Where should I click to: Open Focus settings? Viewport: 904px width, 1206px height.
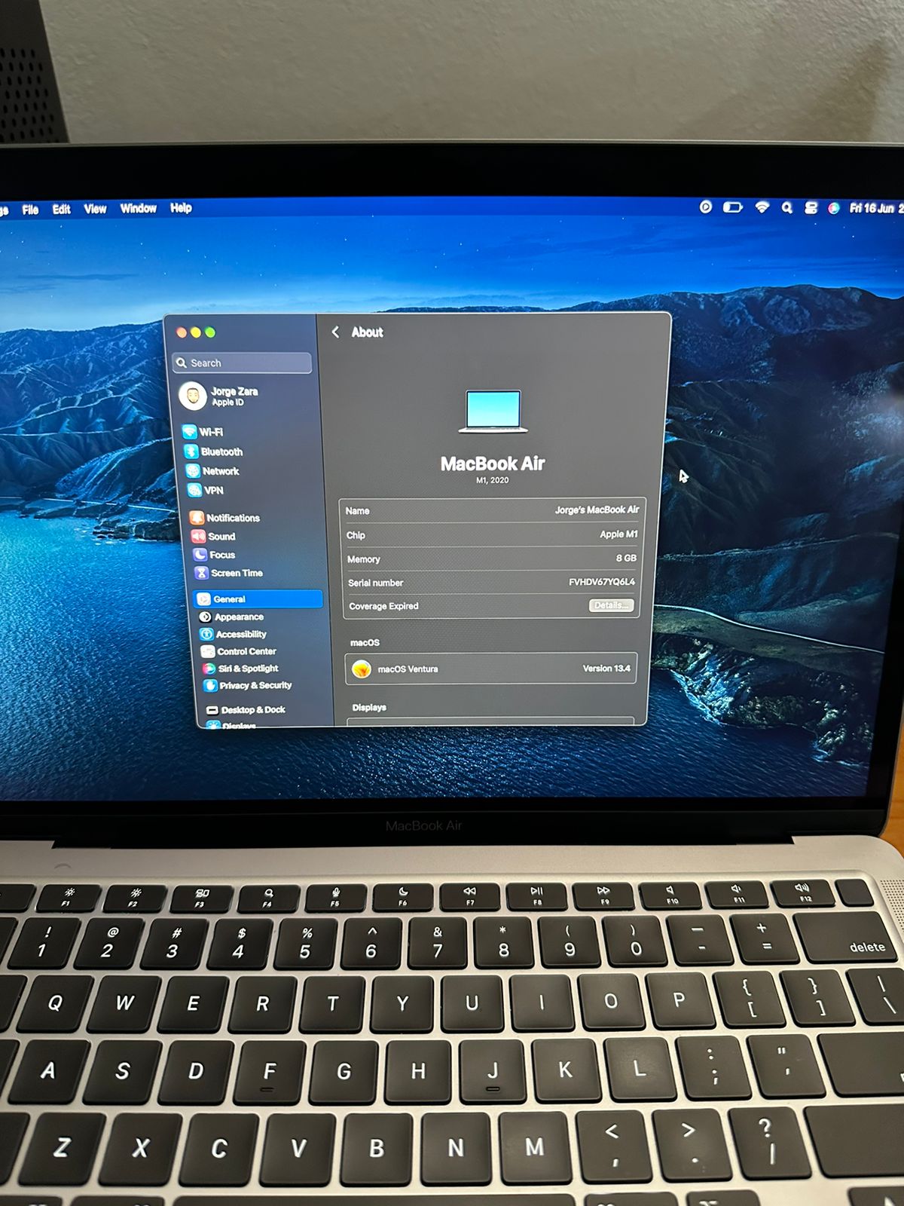click(x=215, y=555)
